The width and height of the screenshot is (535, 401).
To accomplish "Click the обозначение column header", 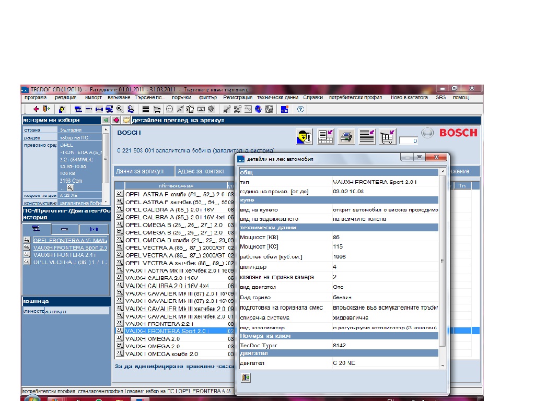I will (x=176, y=185).
